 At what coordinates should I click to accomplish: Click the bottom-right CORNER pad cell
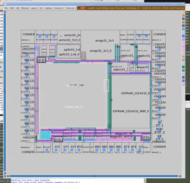pyautogui.click(x=159, y=148)
